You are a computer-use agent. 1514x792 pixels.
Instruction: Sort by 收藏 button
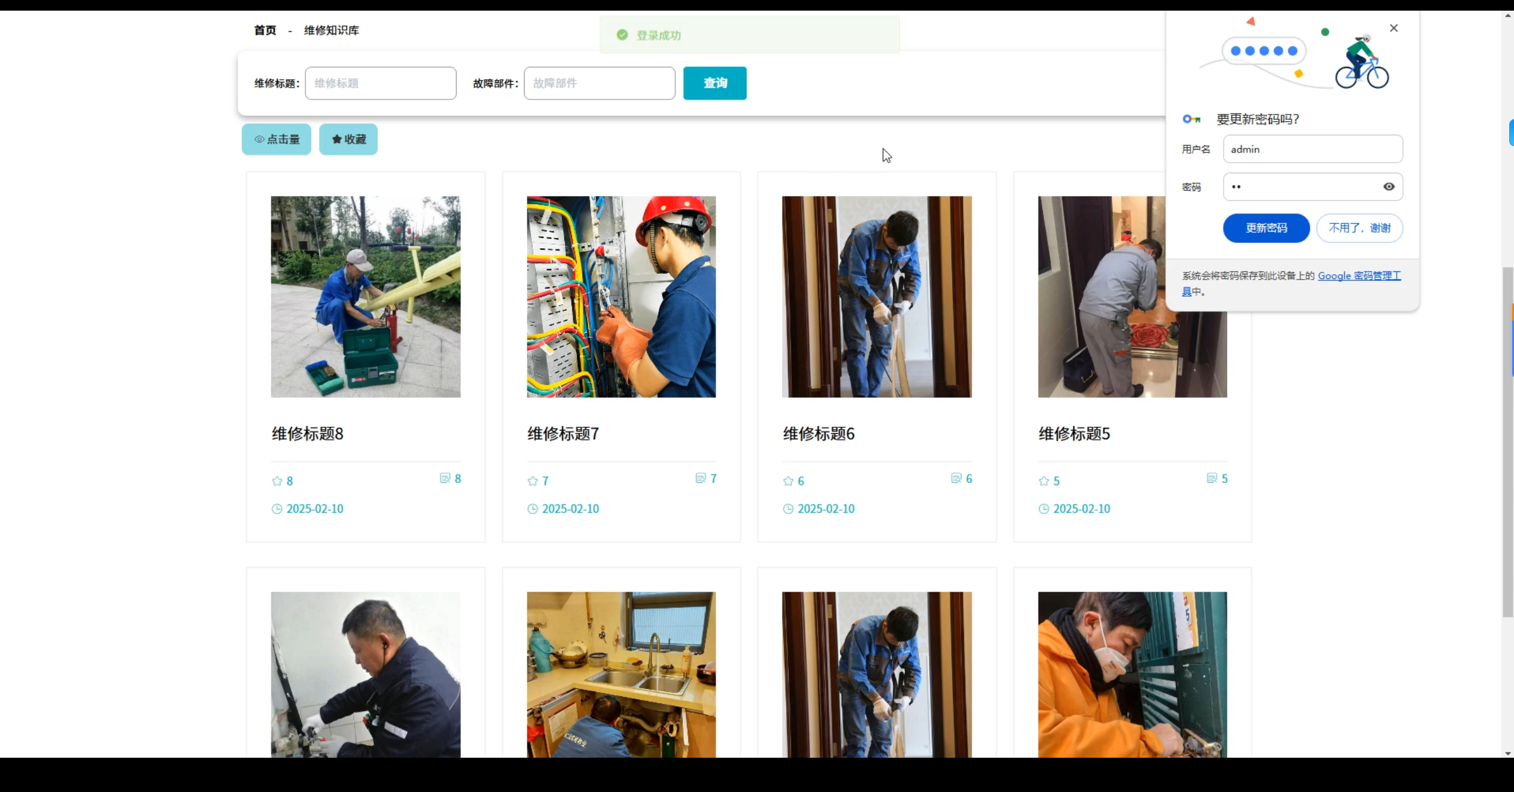[x=348, y=139]
